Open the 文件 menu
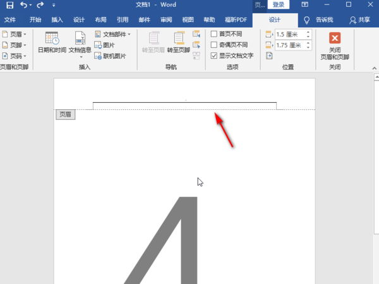This screenshot has height=284, width=379. (10, 20)
